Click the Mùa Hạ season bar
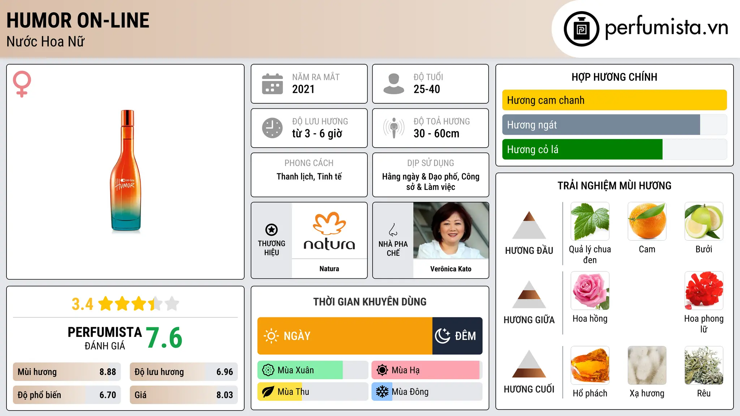 (427, 370)
